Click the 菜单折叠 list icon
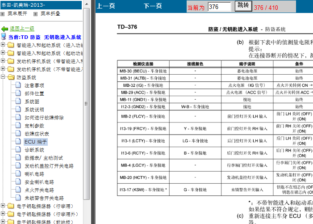Viewport: 313px width, 224px height. click(35, 14)
